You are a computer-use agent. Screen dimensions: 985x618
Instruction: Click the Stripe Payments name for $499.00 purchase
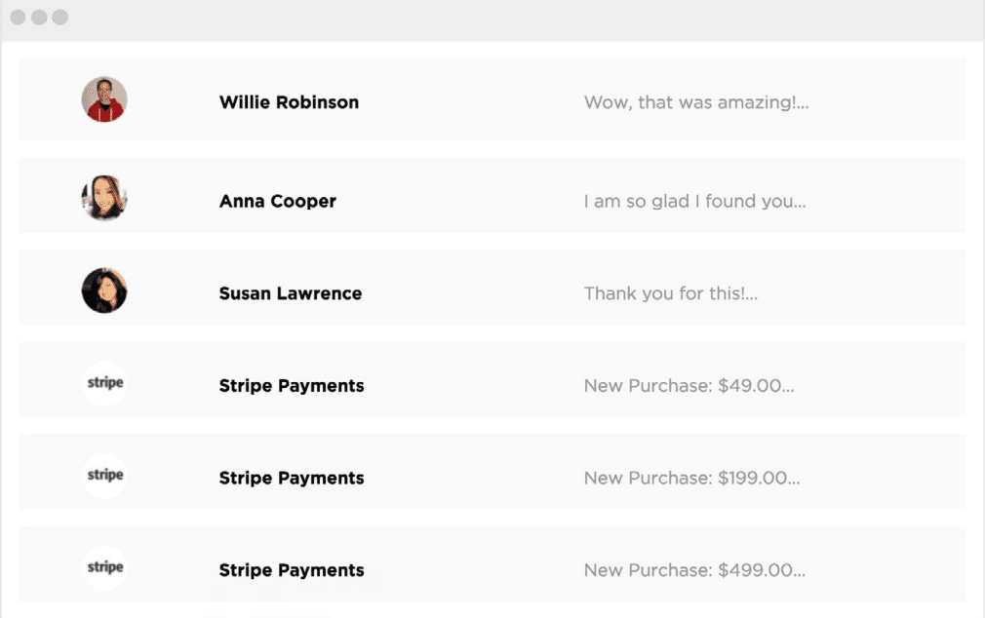pyautogui.click(x=291, y=570)
